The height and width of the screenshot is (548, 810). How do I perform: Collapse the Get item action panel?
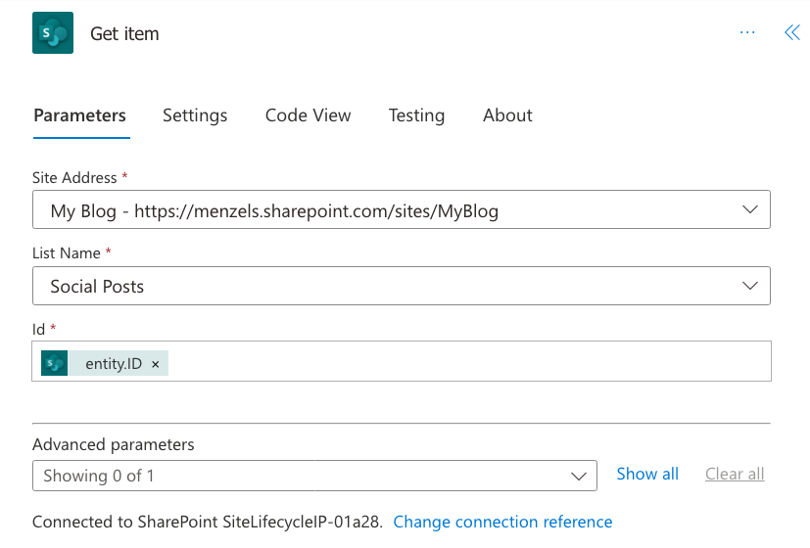point(791,32)
